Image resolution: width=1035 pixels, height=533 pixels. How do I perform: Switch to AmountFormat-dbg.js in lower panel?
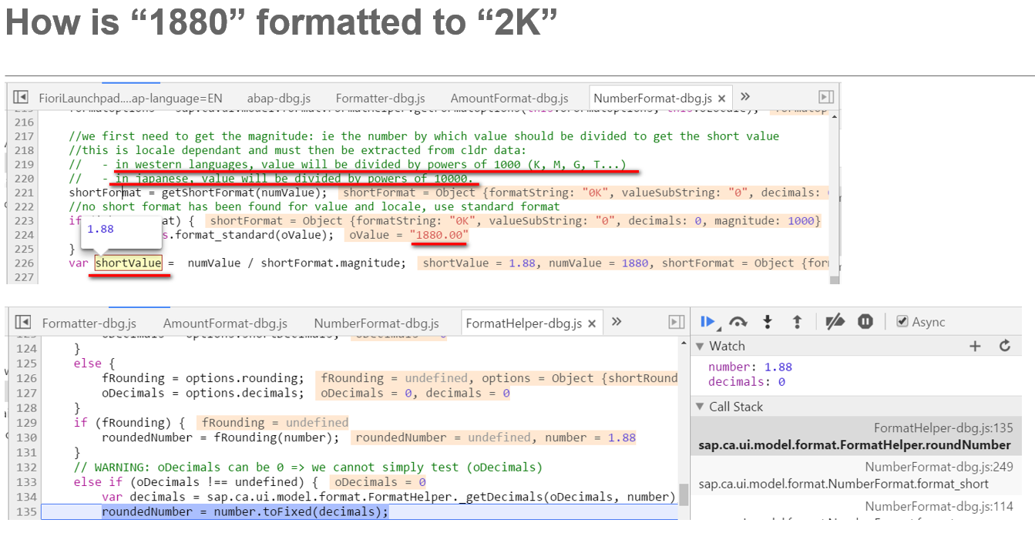tap(225, 323)
